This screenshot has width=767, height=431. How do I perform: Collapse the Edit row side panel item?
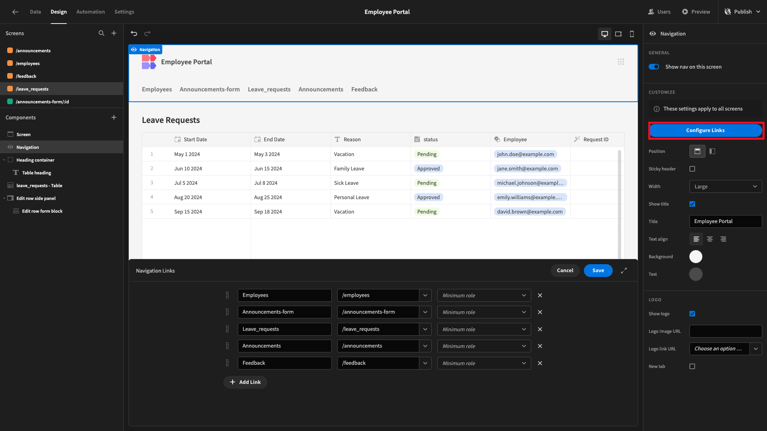click(x=4, y=198)
